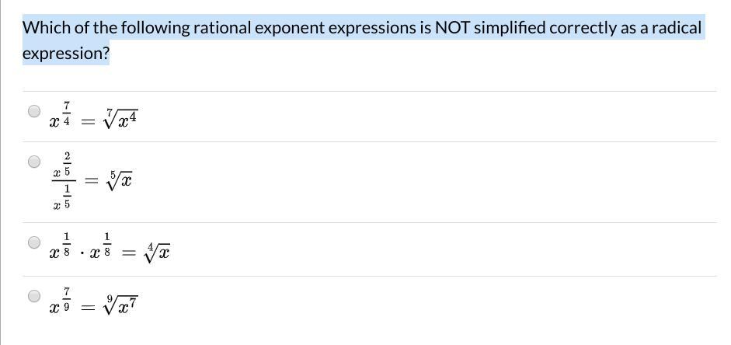
Task: Click the word NOT in the question
Action: [453, 28]
